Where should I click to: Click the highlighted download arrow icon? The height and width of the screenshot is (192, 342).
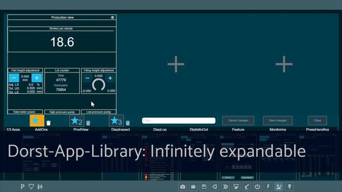click(x=279, y=187)
